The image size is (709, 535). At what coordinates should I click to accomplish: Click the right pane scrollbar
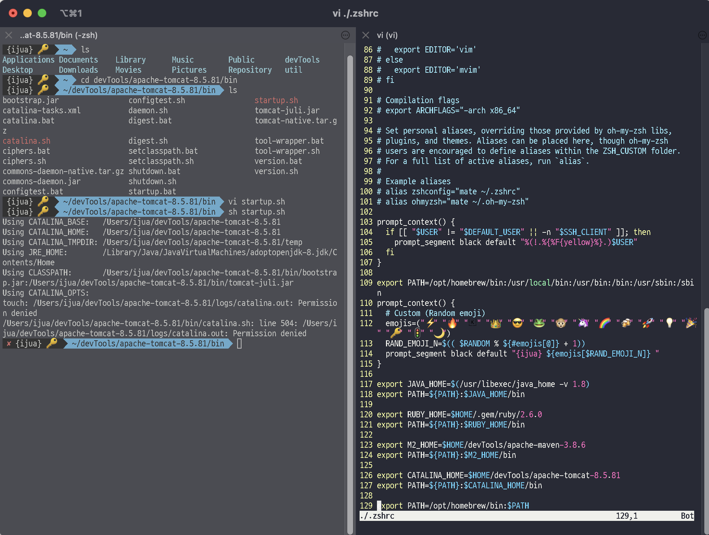tap(706, 398)
